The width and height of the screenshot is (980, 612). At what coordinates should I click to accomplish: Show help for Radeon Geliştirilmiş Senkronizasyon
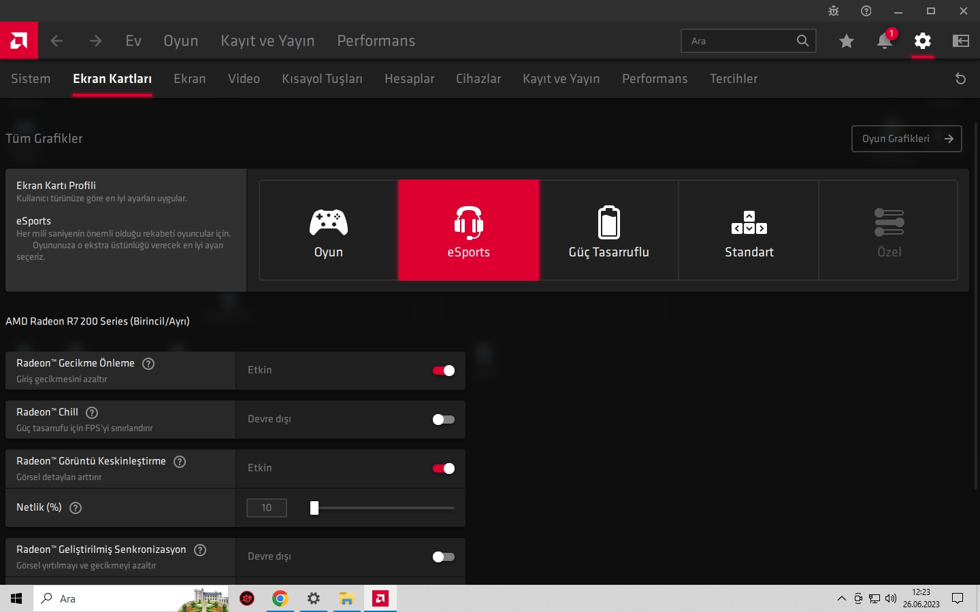pos(200,550)
